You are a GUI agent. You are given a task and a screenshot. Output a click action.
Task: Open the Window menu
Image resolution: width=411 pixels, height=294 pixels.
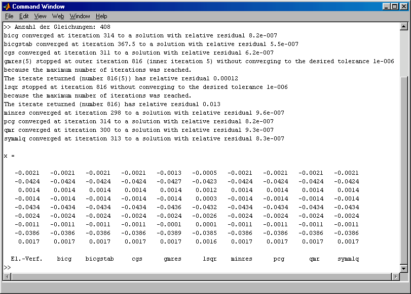point(79,16)
